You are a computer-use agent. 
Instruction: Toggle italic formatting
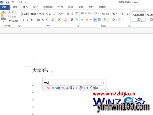click(x=28, y=20)
